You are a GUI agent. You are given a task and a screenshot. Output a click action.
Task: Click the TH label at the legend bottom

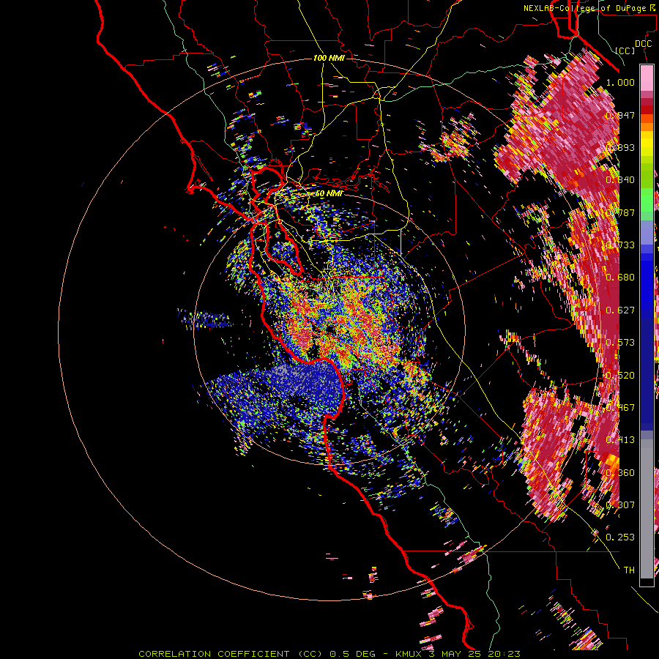629,570
